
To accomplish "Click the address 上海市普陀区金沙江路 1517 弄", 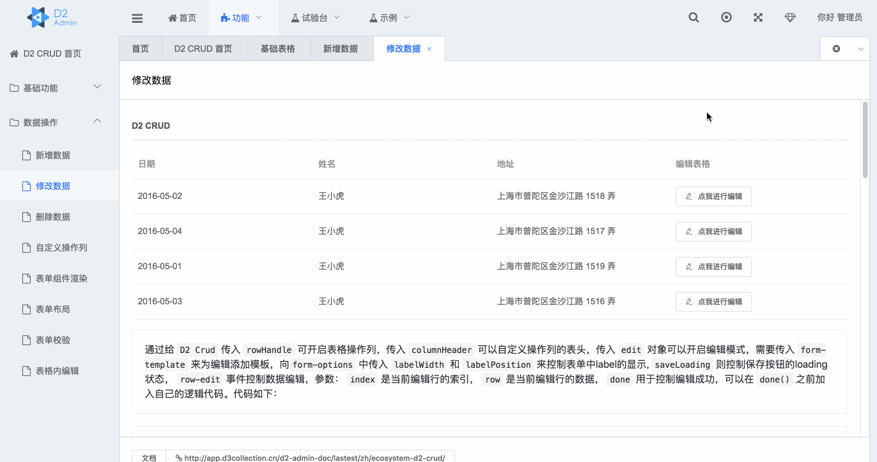I will [x=556, y=232].
